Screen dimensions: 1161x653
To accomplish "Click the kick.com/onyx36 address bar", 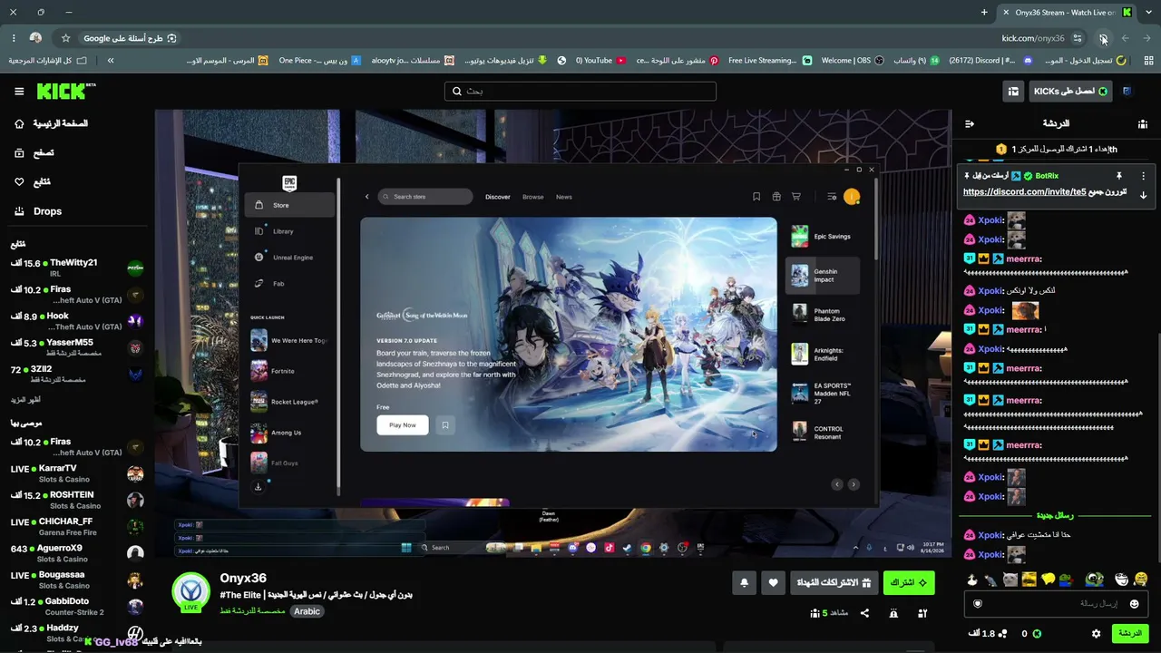I will click(1033, 38).
